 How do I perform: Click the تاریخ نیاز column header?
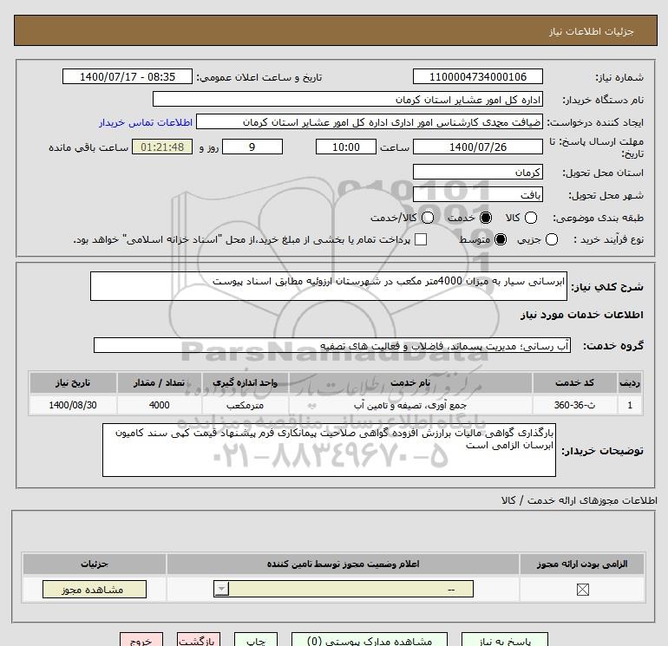(x=73, y=382)
